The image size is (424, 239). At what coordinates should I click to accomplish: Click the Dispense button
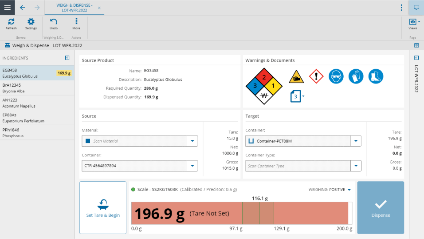pyautogui.click(x=381, y=207)
